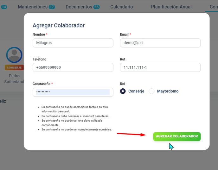The width and height of the screenshot is (218, 170).
Task: Click the Mayordomo label text
Action: point(168,91)
